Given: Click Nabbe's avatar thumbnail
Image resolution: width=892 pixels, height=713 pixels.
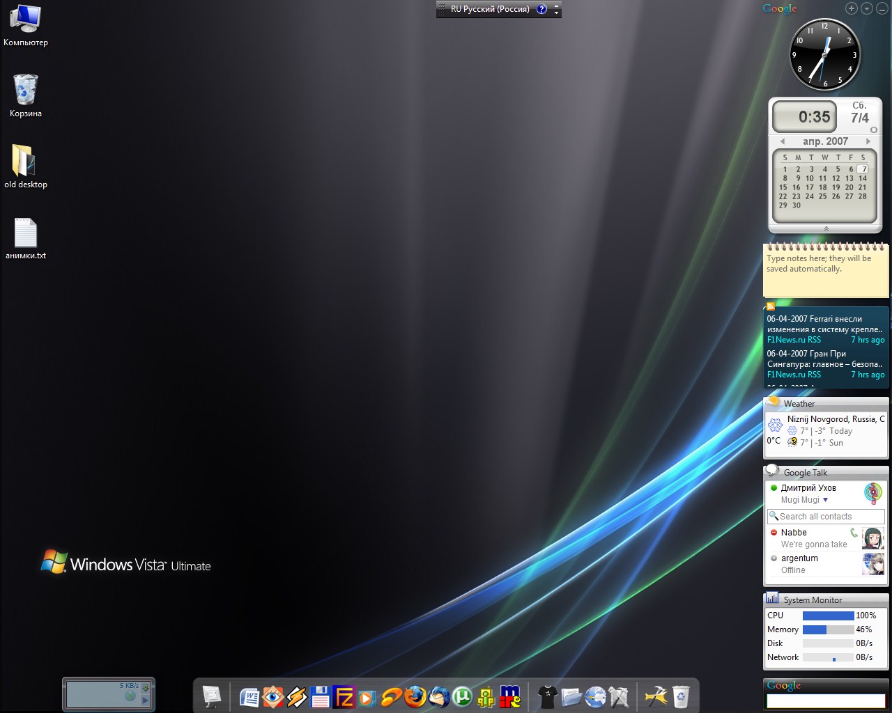Looking at the screenshot, I should click(x=873, y=538).
